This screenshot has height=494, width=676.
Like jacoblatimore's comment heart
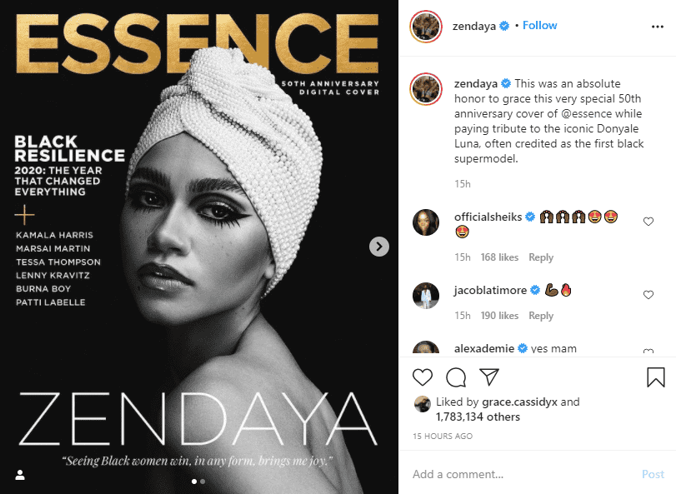coord(648,295)
